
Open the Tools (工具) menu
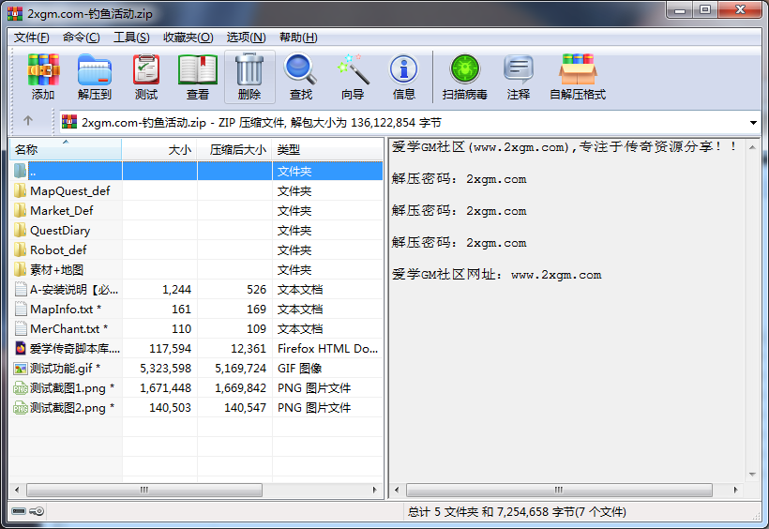pyautogui.click(x=131, y=38)
